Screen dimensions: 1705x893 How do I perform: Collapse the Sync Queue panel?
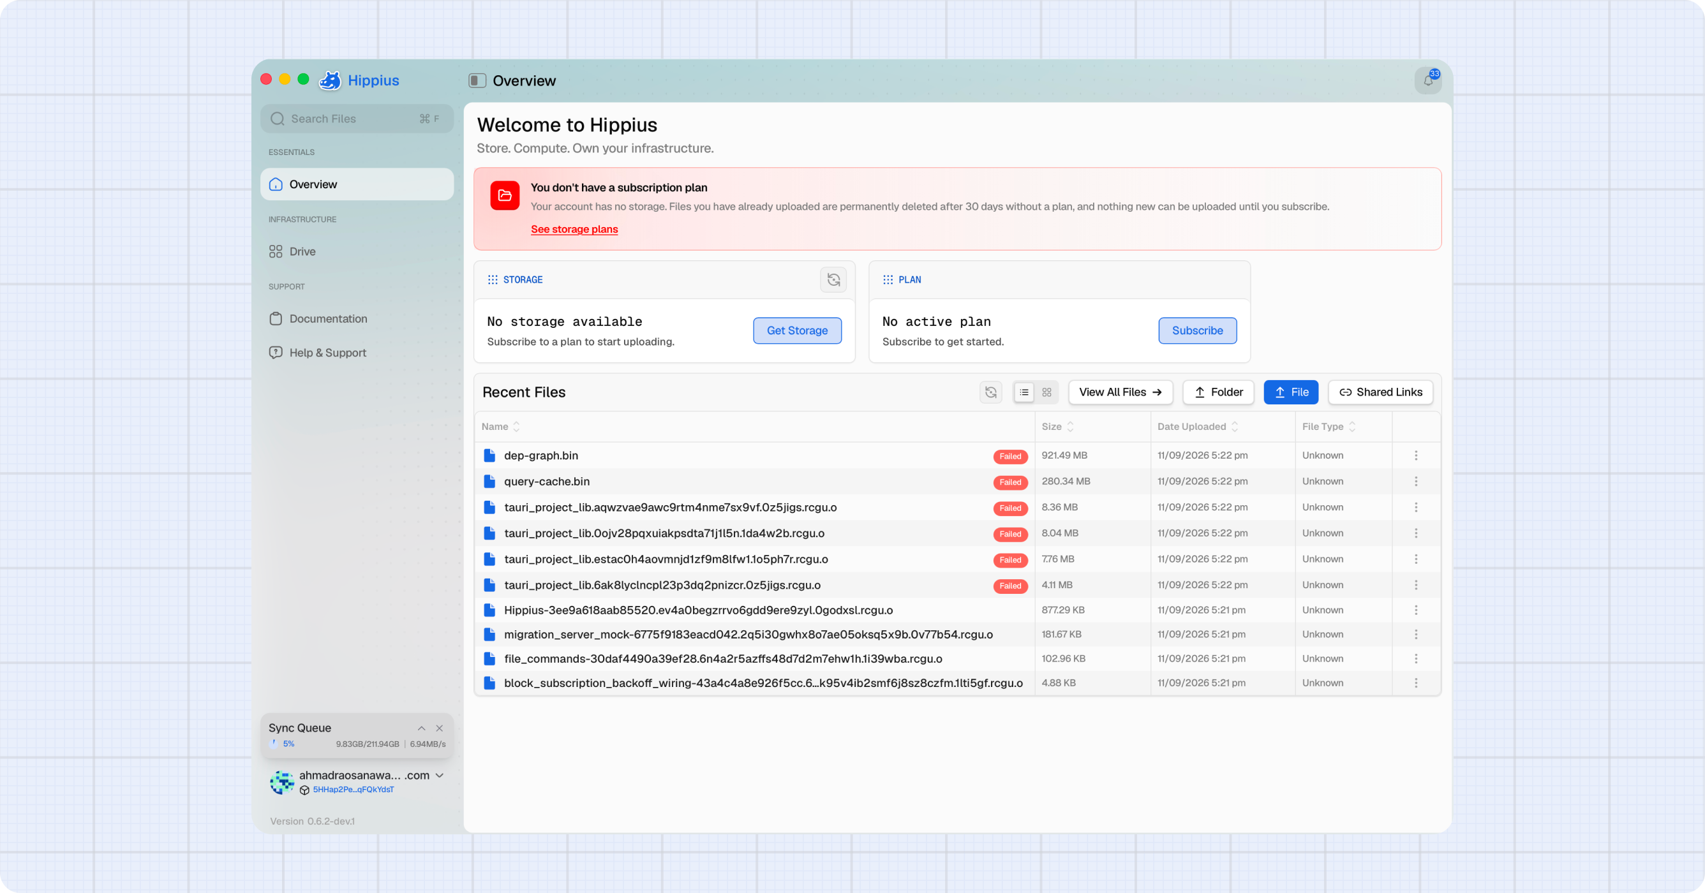(422, 728)
